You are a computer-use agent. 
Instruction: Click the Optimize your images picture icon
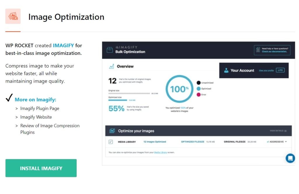(112, 131)
